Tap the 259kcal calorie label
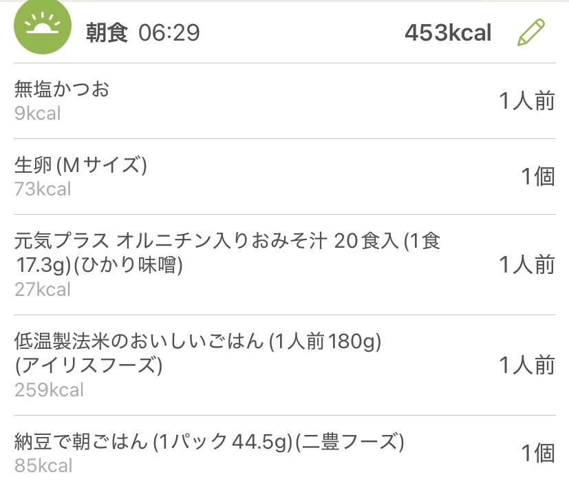The image size is (569, 490). tap(49, 390)
